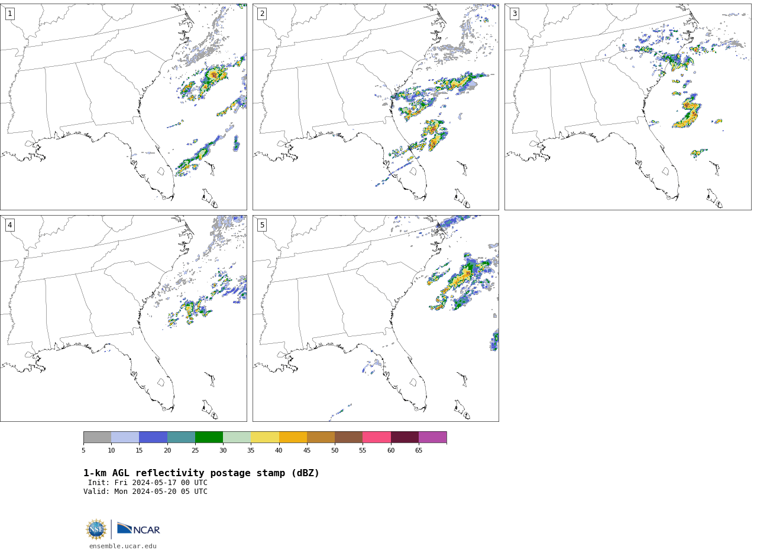Click the panel number label 5
Screen dimensions: 757x553
[x=262, y=225]
